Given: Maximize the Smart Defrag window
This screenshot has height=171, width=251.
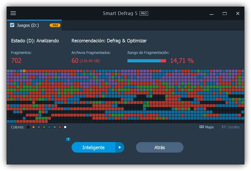Looking at the screenshot, I should coord(225,14).
